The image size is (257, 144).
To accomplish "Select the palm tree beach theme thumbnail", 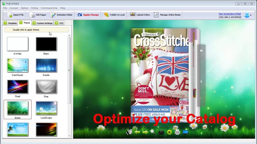I will (x=18, y=129).
